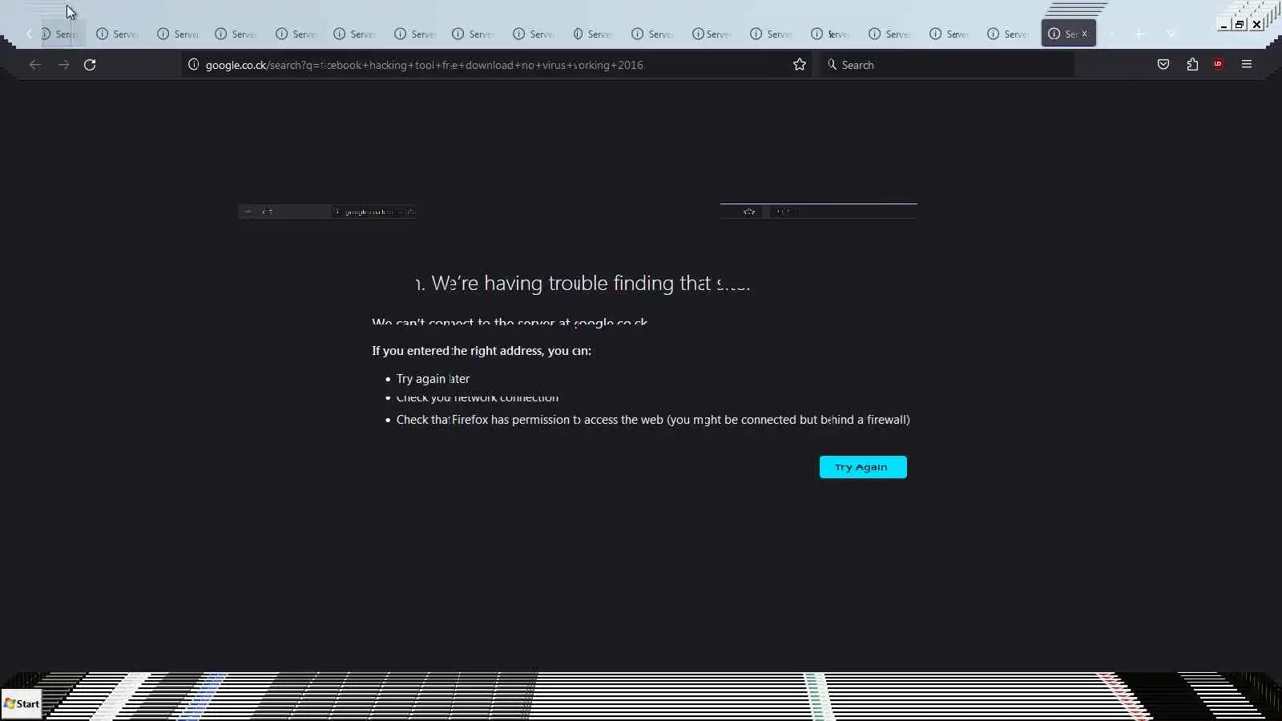Open the Windows Start menu
The image size is (1282, 721).
pos(22,704)
